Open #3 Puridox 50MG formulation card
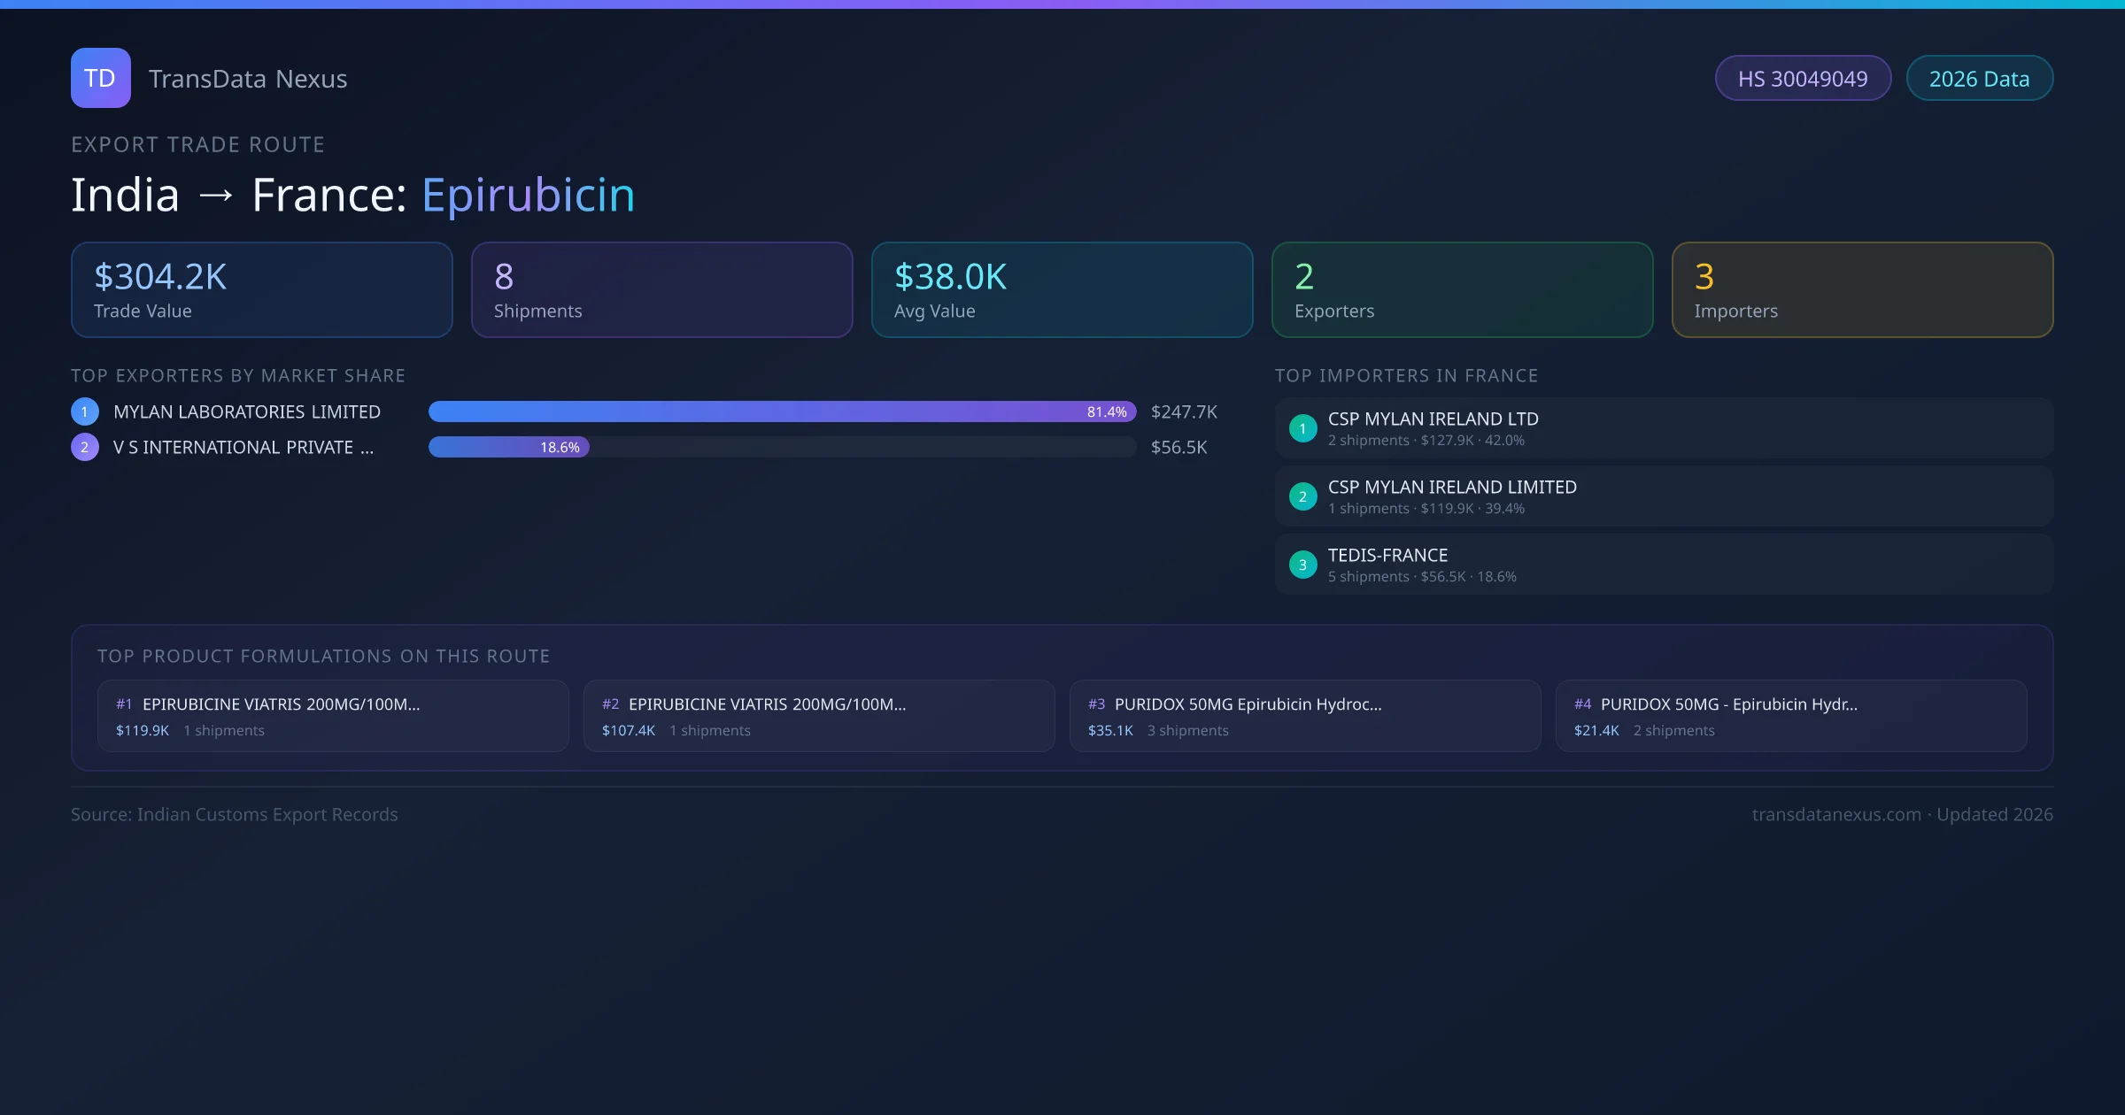 coord(1304,716)
